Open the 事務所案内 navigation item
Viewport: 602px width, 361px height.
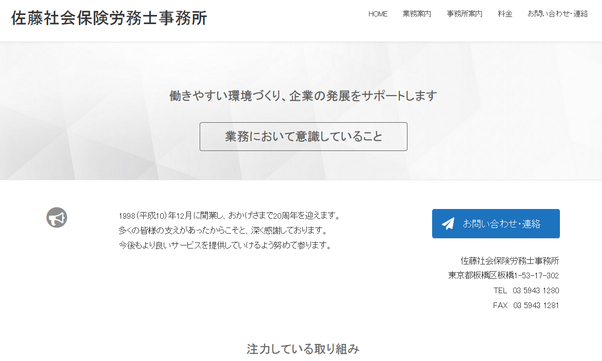[x=464, y=14]
